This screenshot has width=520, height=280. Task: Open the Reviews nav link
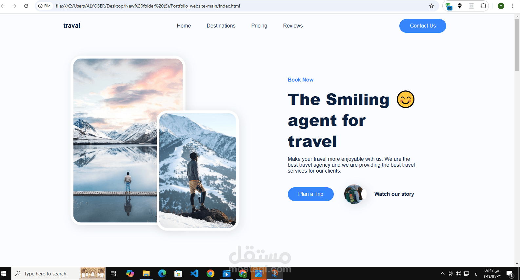(x=293, y=26)
